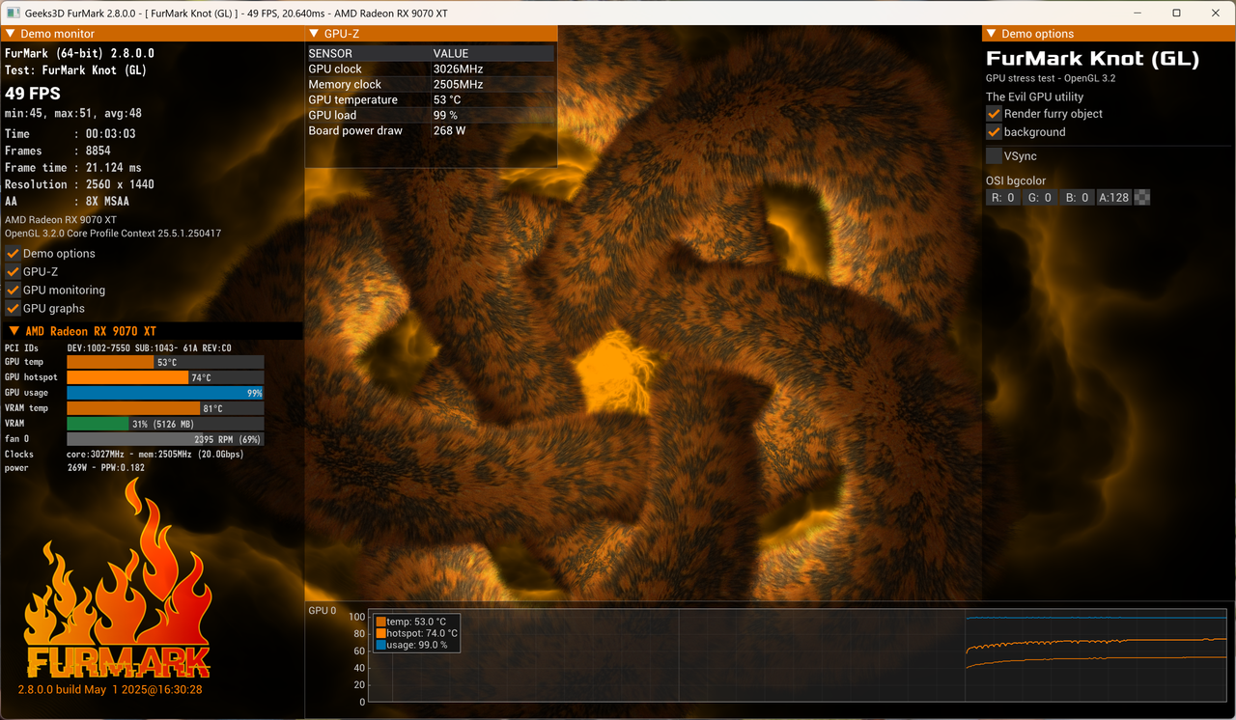Click the GPU hotspot bar 74°C
The image size is (1236, 720).
tap(165, 377)
